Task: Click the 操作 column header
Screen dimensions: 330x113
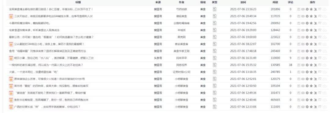Action: 313,2
